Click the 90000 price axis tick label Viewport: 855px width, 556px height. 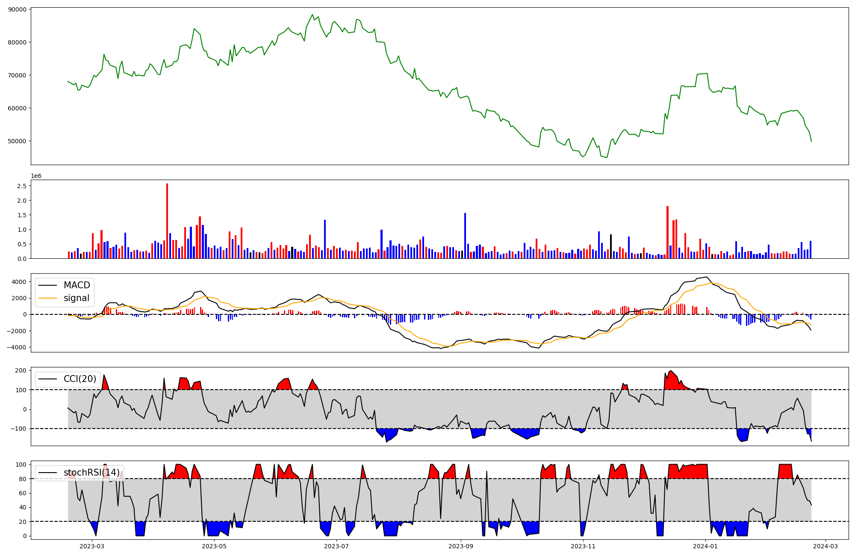pos(17,9)
